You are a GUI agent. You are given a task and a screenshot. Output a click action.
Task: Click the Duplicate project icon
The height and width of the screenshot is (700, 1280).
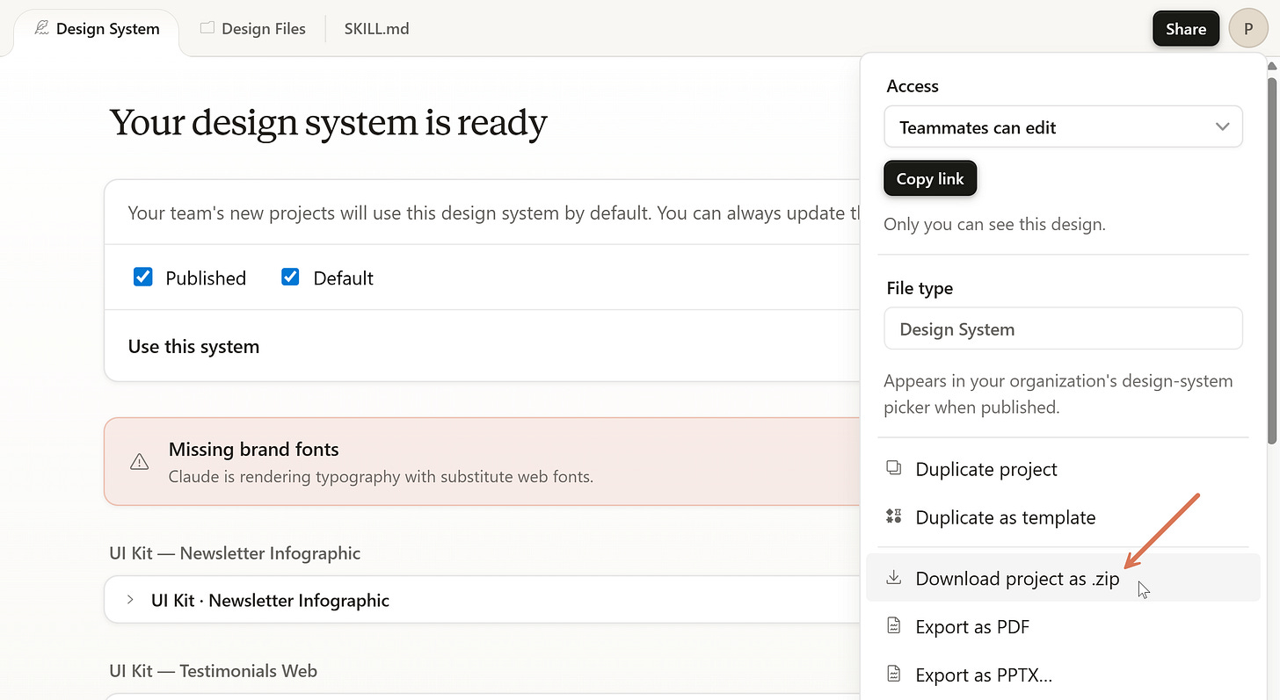coord(894,468)
